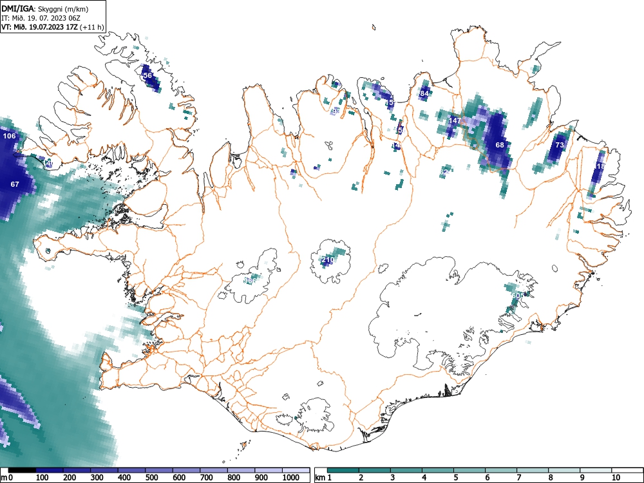Click the map value label "147"
The image size is (644, 483).
(x=455, y=121)
